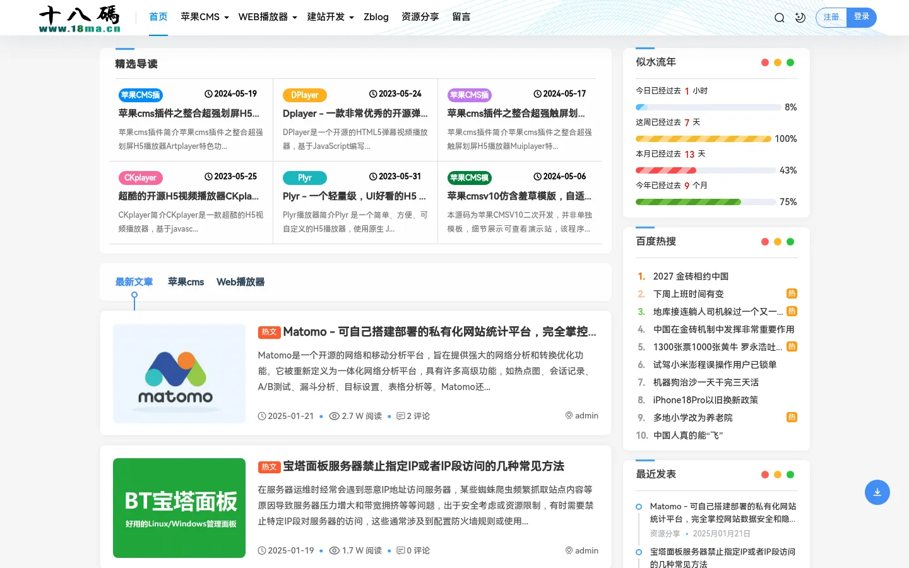Click the orange DPlayer category tag
The image size is (909, 568).
click(304, 95)
